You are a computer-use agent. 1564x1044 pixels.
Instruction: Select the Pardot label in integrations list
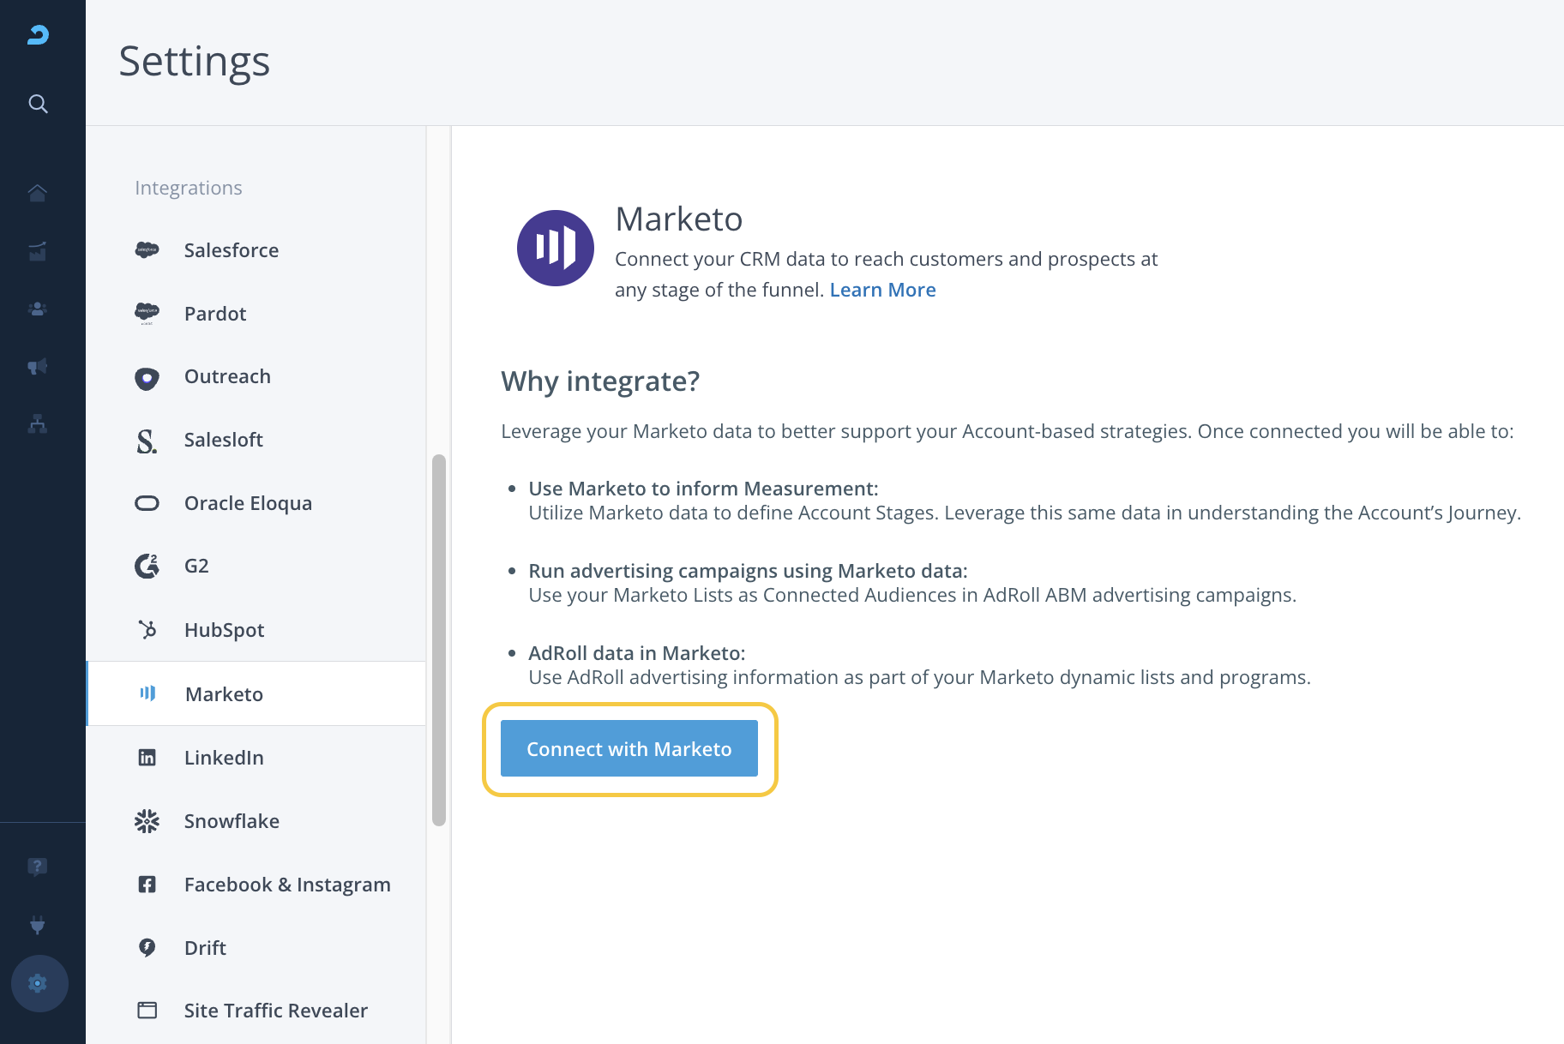point(215,314)
